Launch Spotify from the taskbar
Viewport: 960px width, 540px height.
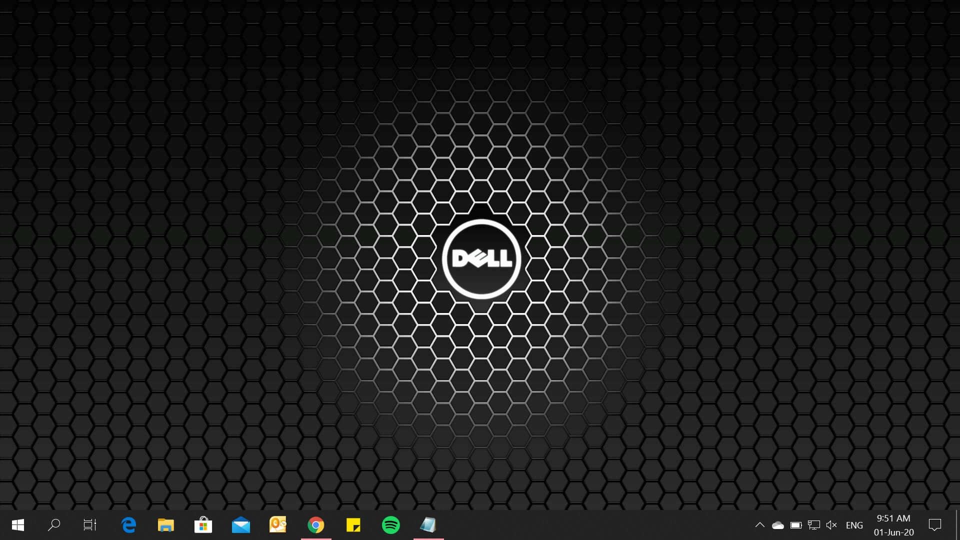click(x=391, y=525)
